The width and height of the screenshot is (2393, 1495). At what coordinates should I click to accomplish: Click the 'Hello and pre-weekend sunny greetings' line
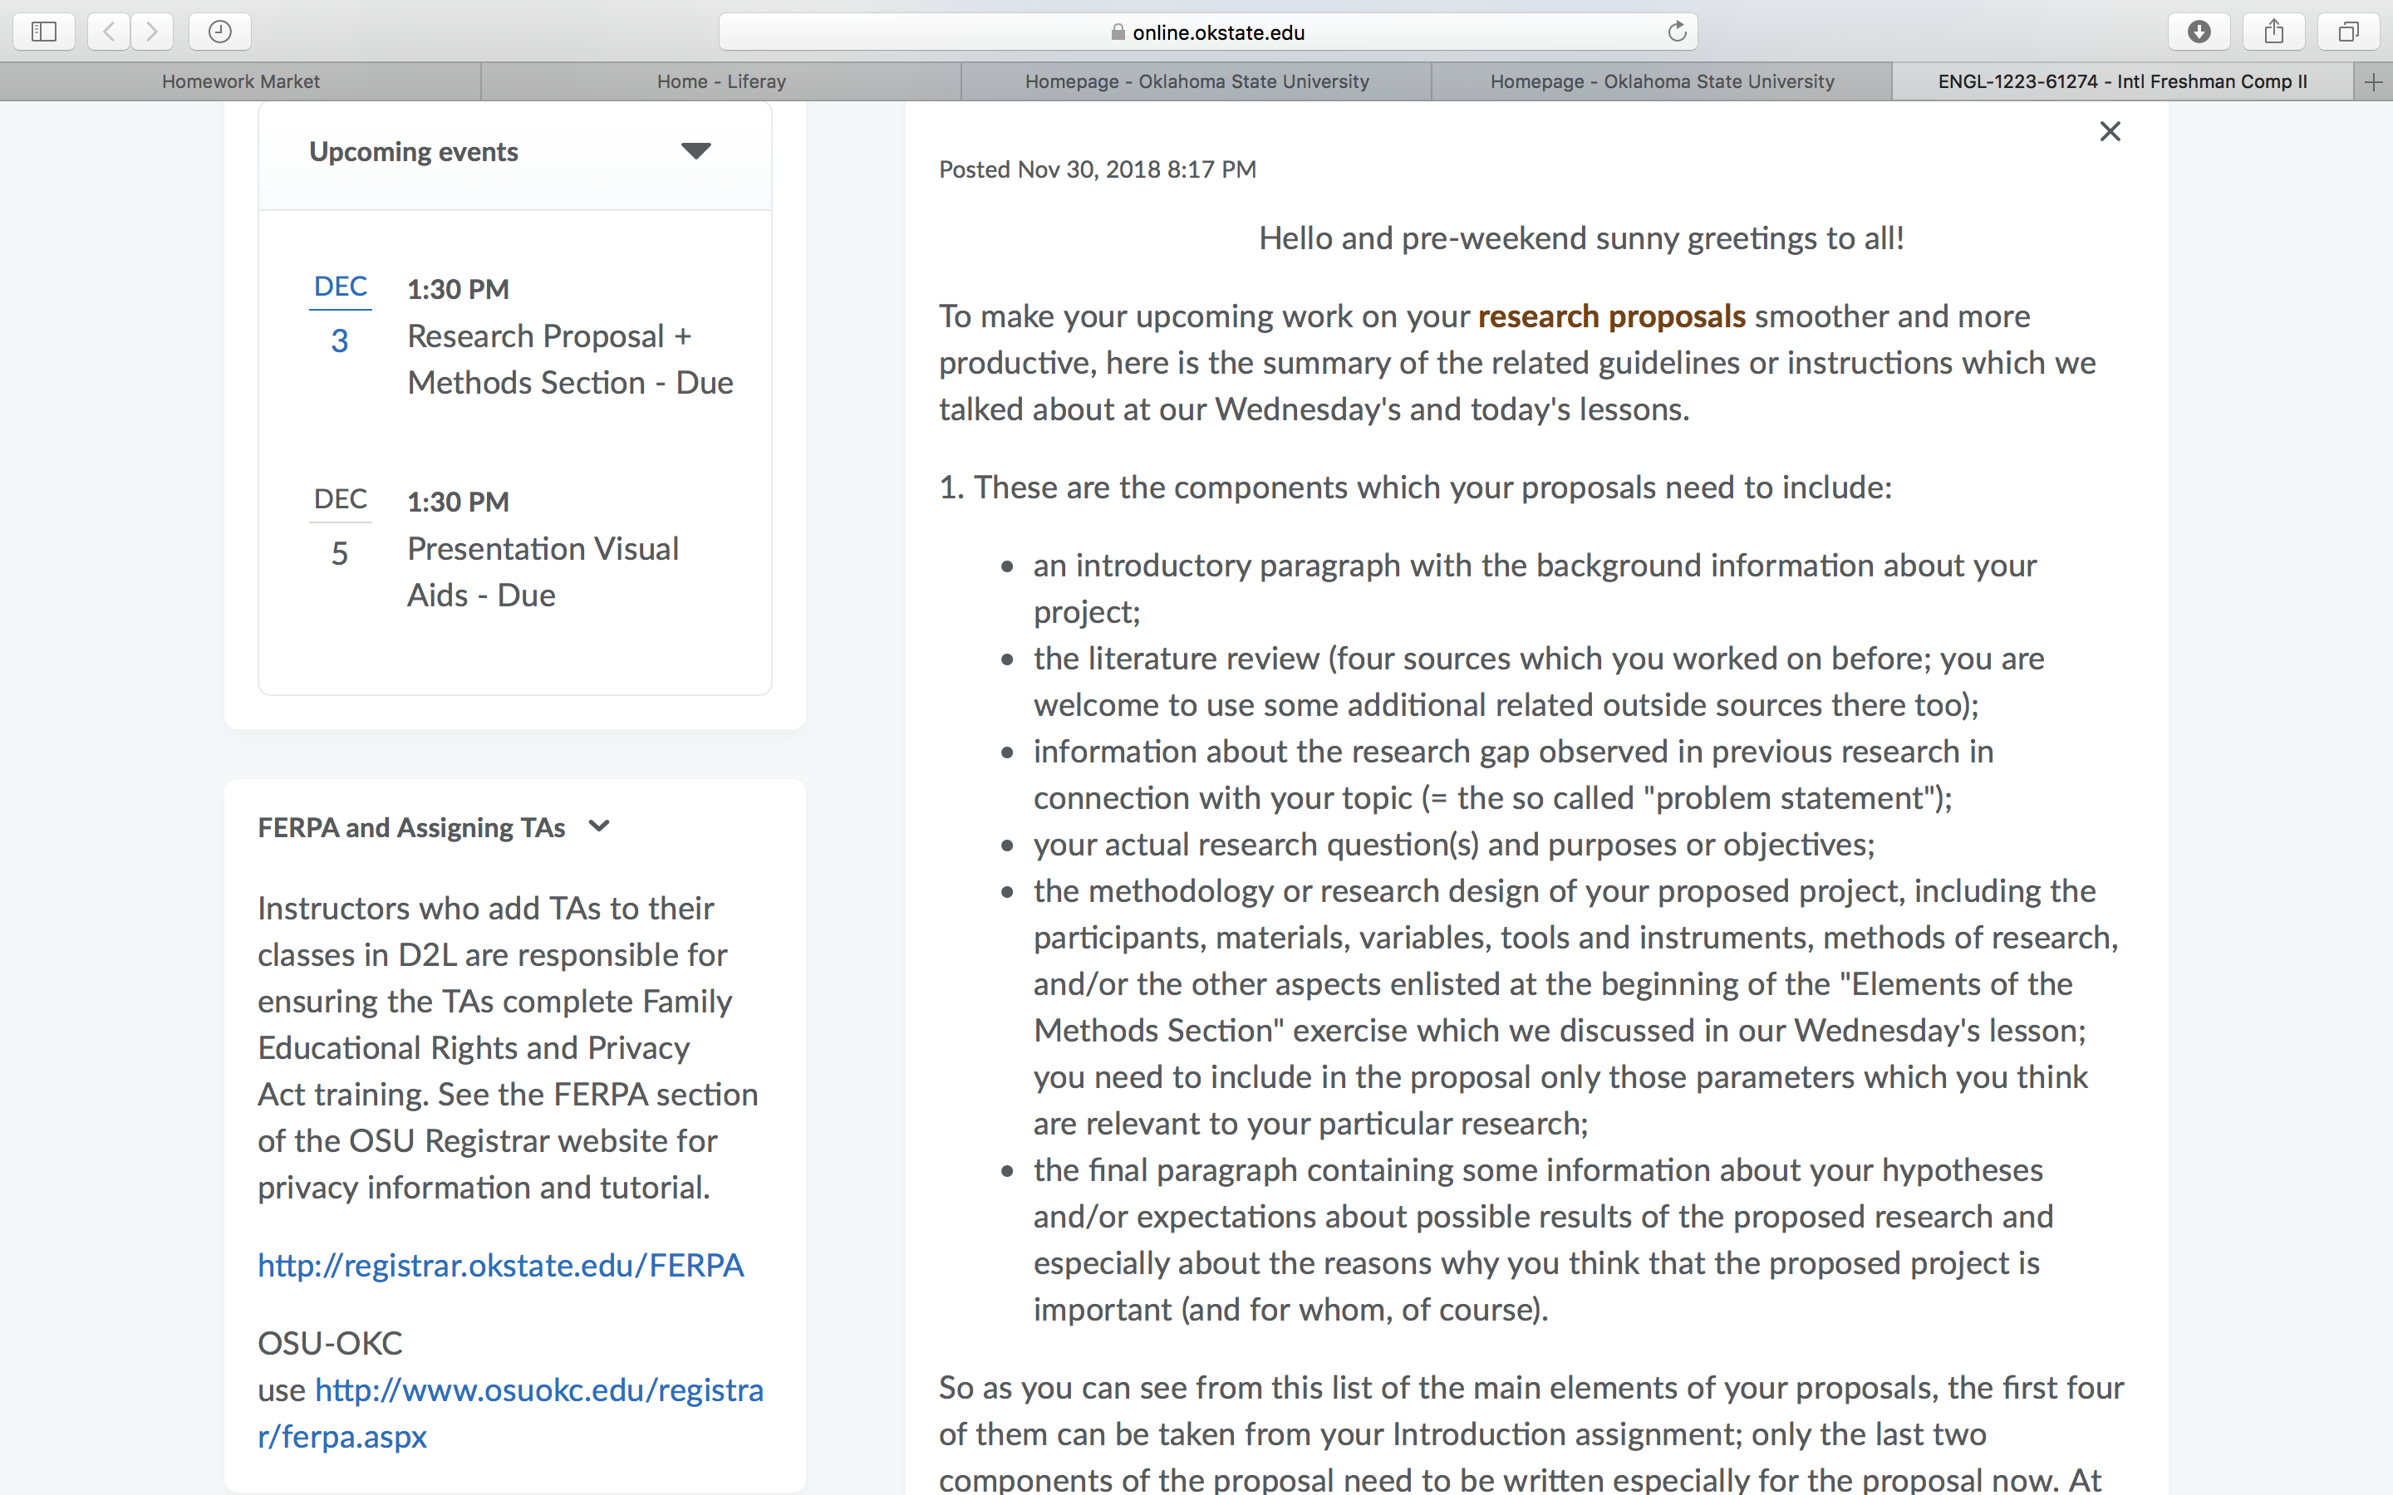click(1581, 238)
